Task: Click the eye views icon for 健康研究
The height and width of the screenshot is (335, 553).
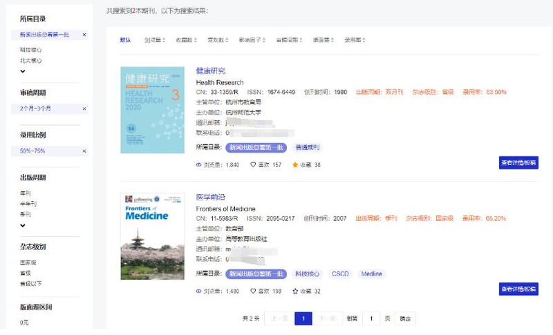Action: tap(198, 165)
